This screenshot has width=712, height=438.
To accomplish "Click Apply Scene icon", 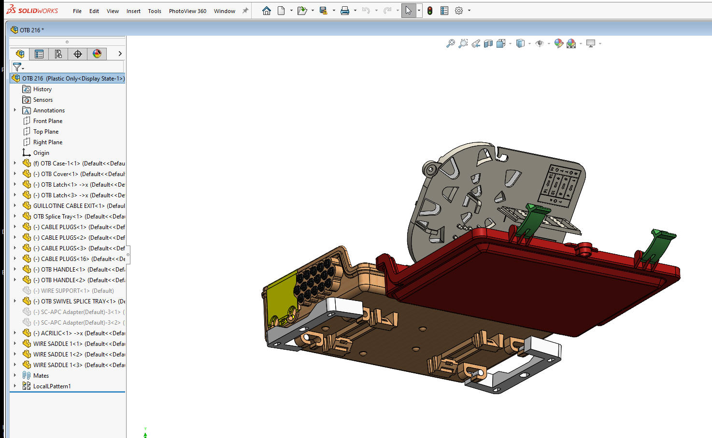I will tap(571, 43).
